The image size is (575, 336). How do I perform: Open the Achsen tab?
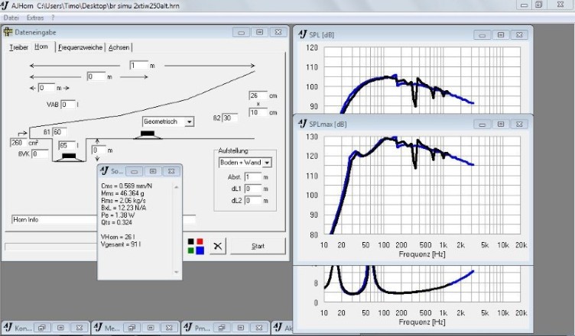coord(119,47)
